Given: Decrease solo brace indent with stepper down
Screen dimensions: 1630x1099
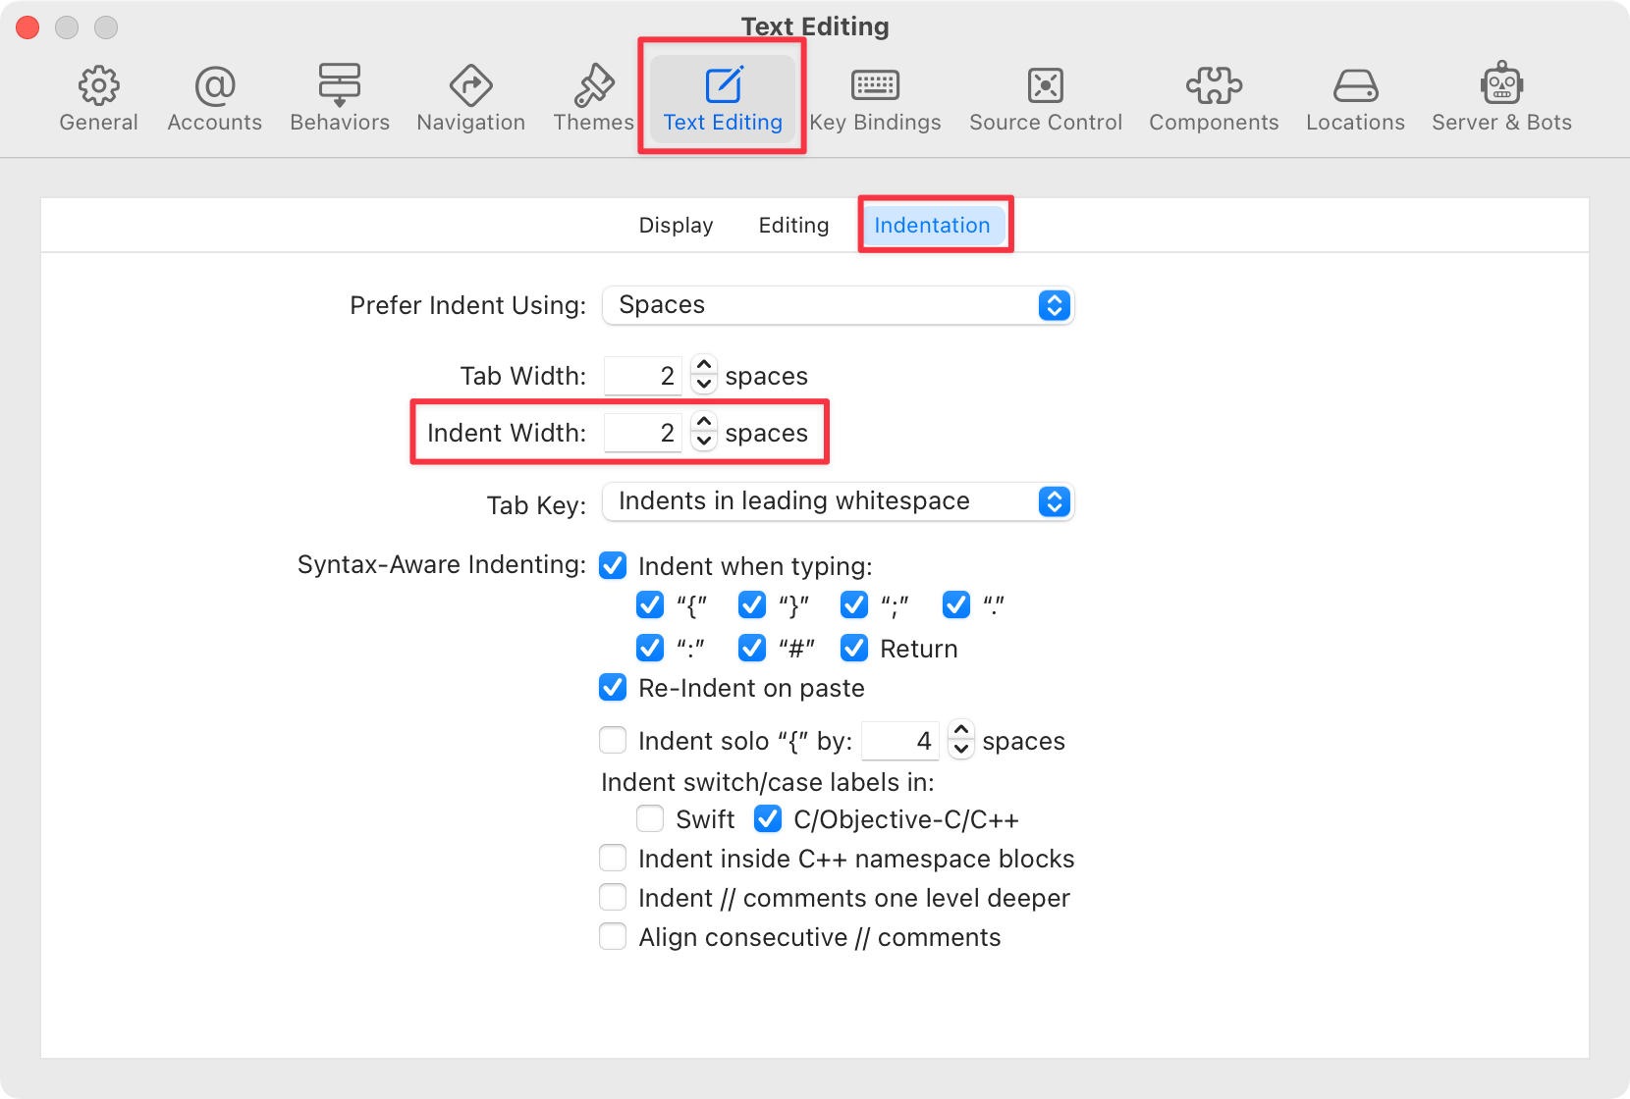Looking at the screenshot, I should [961, 750].
